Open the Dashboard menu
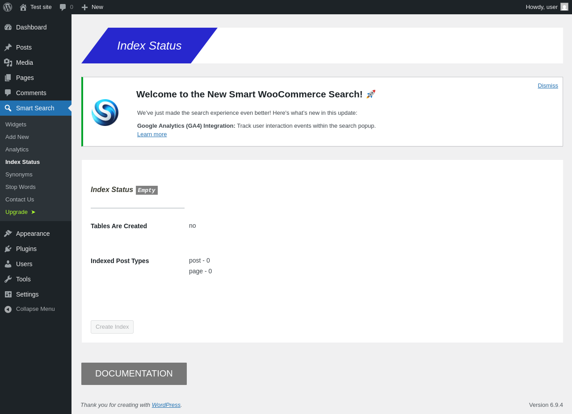The width and height of the screenshot is (572, 414). coord(36,27)
